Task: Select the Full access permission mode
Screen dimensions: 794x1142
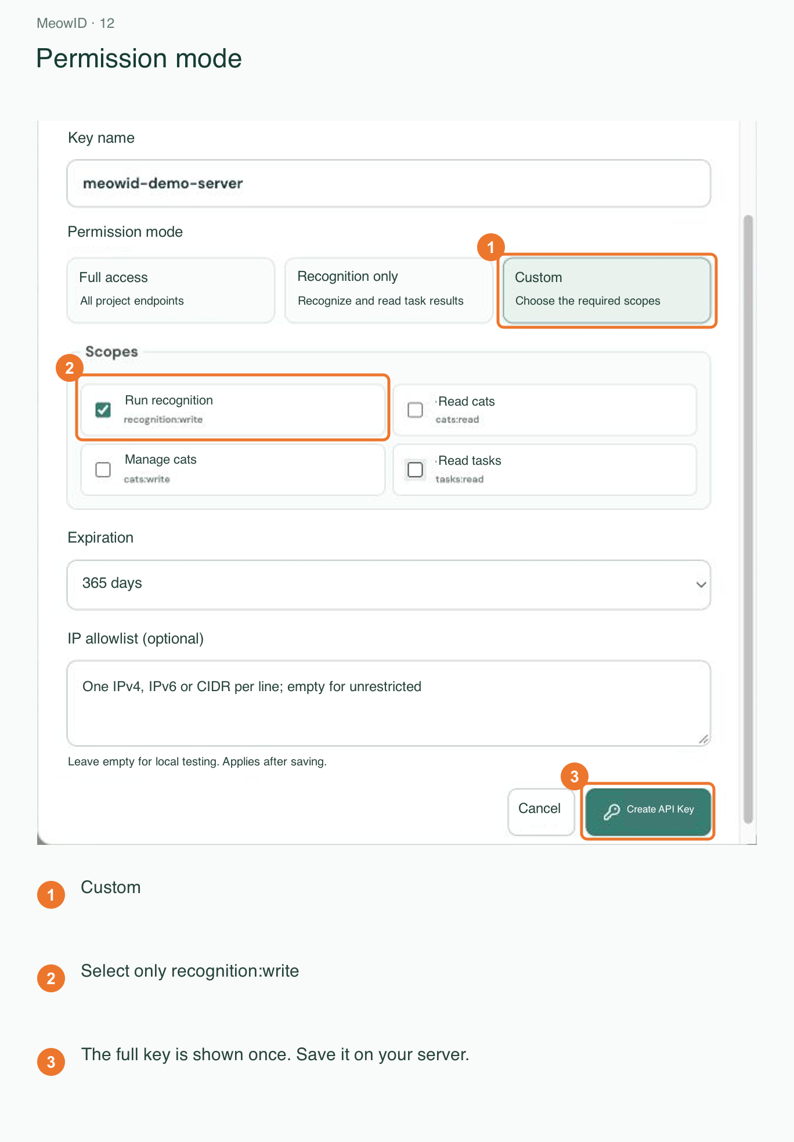Action: 171,290
